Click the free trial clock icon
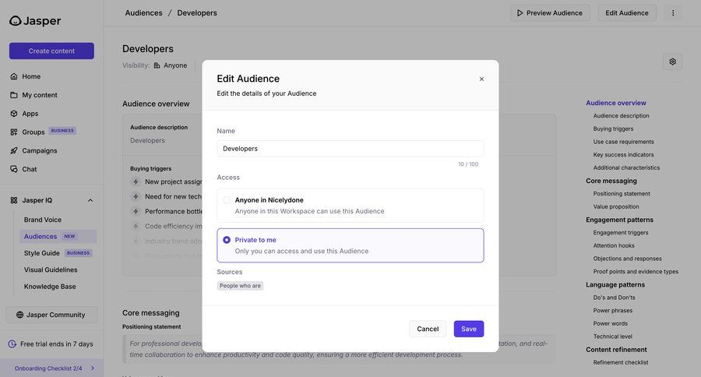701x377 pixels. [x=12, y=344]
